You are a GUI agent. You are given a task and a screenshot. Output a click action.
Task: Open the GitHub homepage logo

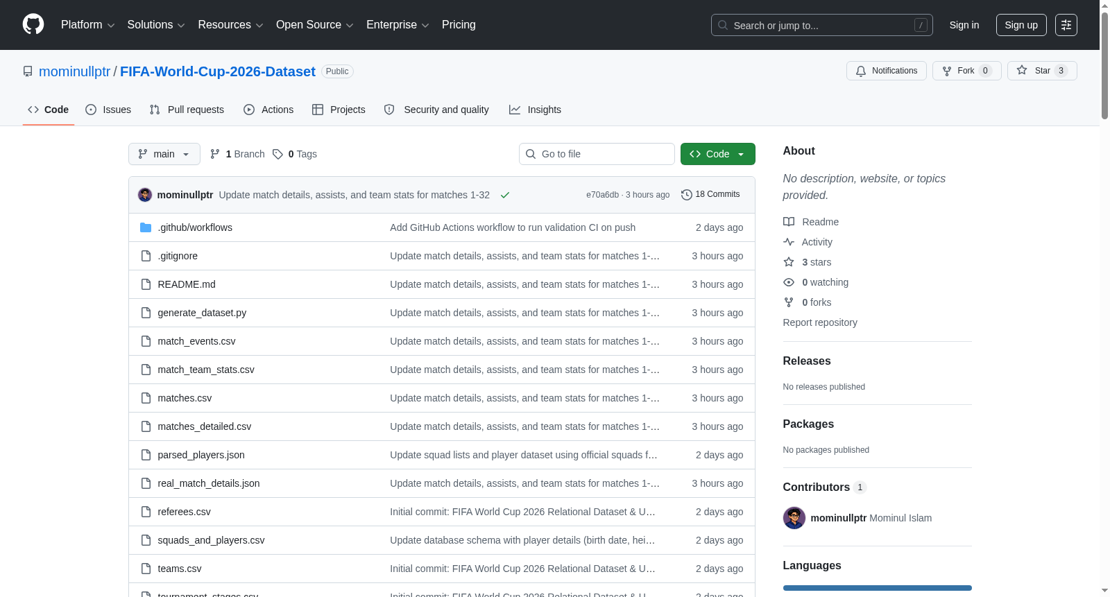click(33, 24)
